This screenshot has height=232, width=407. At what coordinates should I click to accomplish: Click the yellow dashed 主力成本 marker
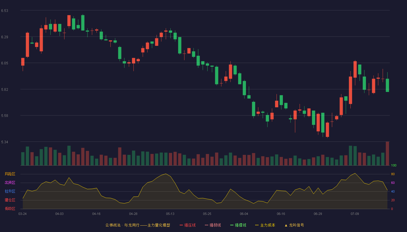coord(257,225)
